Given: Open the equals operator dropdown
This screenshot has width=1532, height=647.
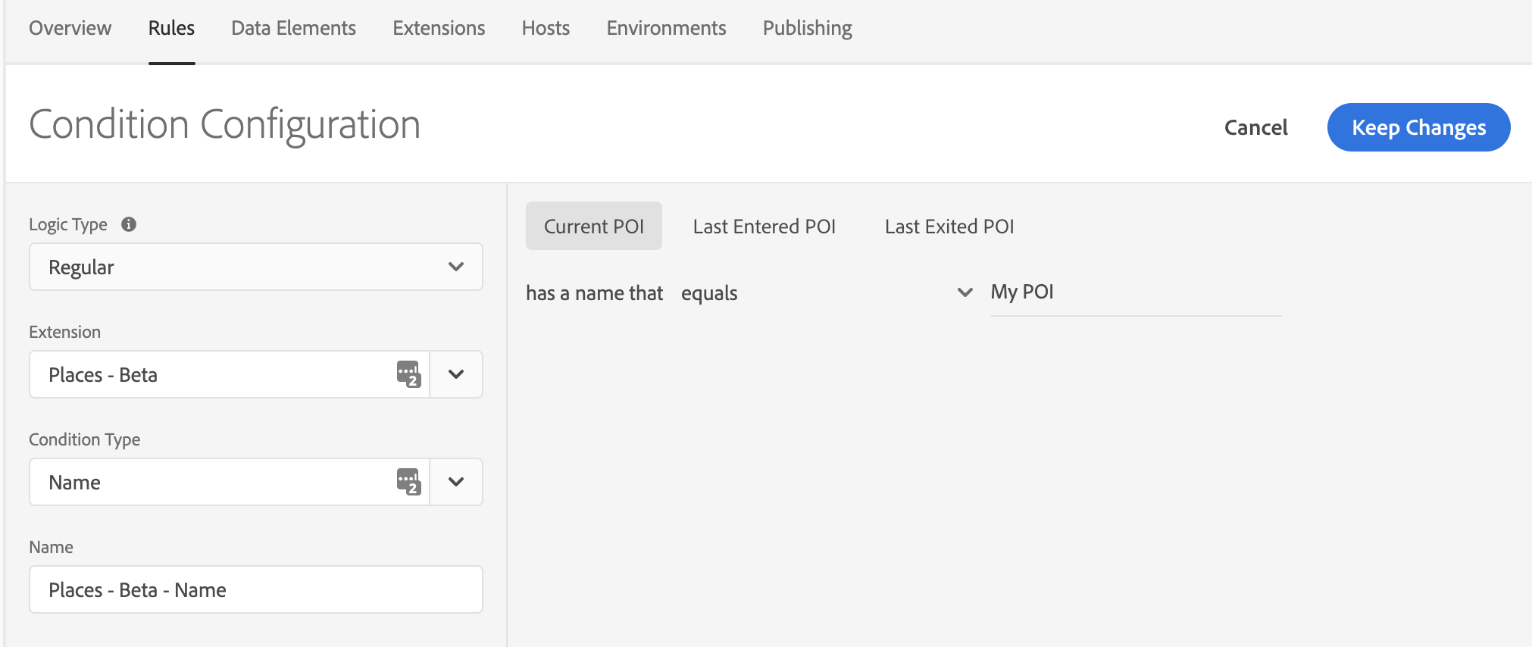Looking at the screenshot, I should pos(826,292).
